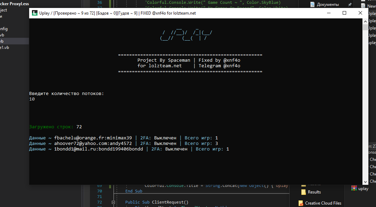376x207 pixels.
Task: Click 'Telegram @xnf4o' banner text
Action: [x=219, y=66]
